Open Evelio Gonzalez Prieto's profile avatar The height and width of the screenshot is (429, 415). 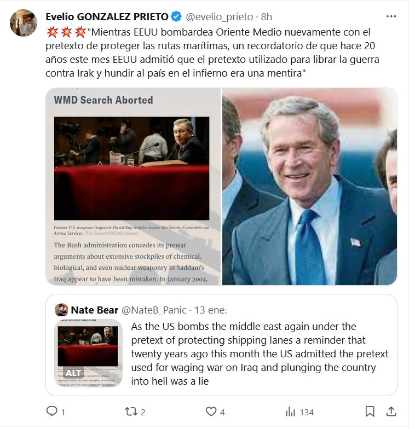[24, 23]
